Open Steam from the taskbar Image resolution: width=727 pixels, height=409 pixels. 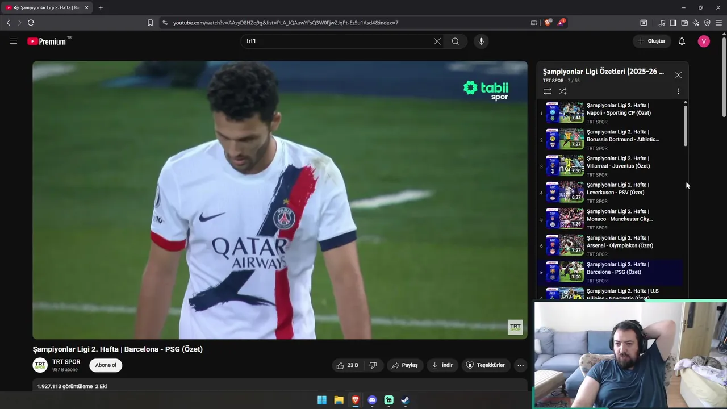tap(405, 400)
